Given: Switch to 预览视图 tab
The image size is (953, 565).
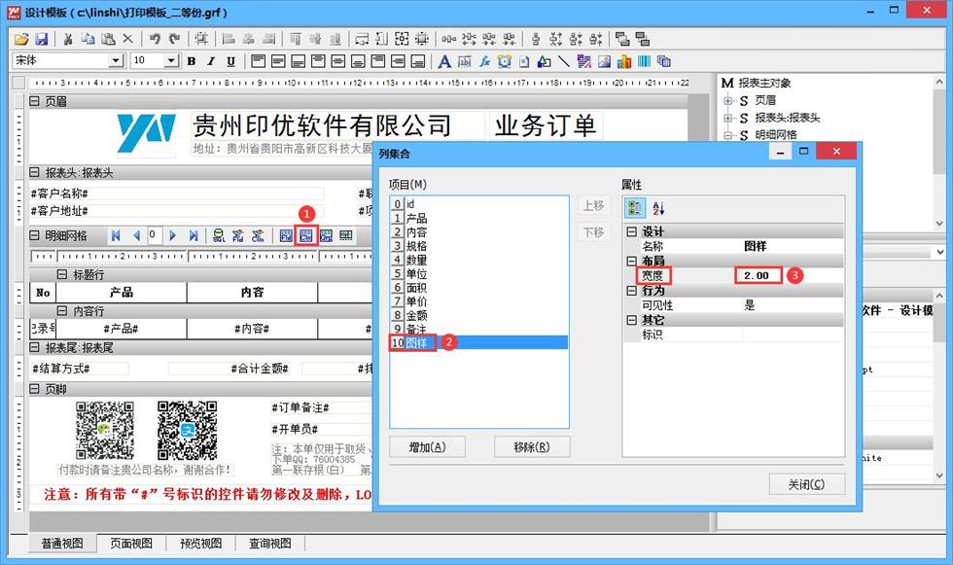Looking at the screenshot, I should coord(200,544).
